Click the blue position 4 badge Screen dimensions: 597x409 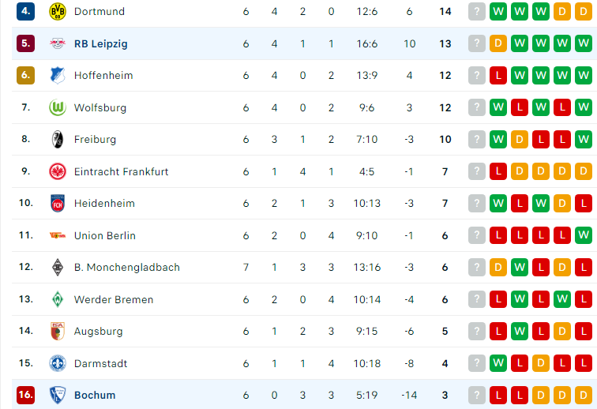[x=25, y=11]
